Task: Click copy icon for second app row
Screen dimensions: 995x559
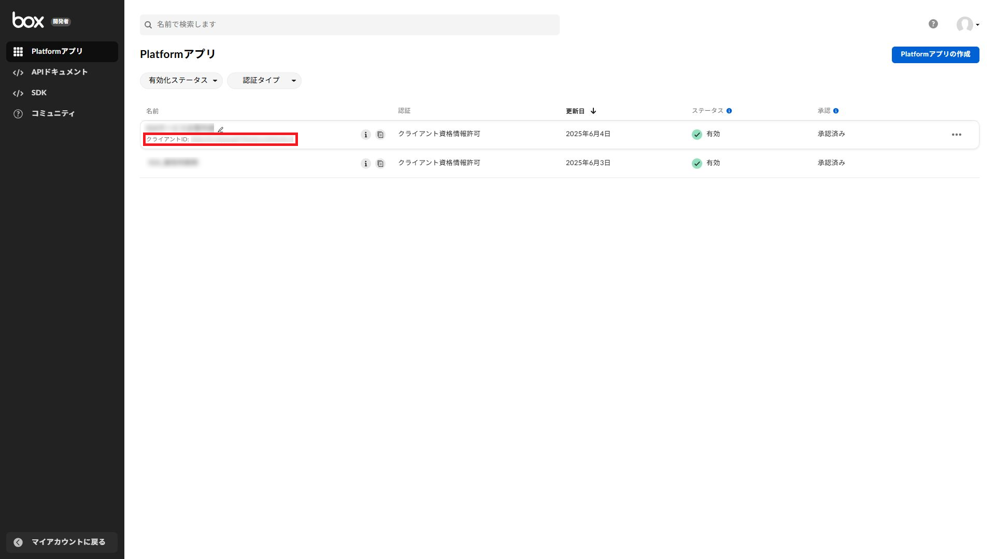Action: pyautogui.click(x=380, y=164)
